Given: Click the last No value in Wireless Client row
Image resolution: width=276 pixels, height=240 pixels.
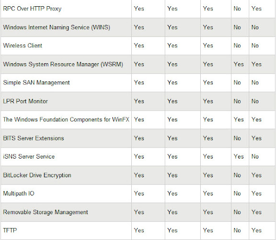Looking at the screenshot, I should click(x=255, y=46).
